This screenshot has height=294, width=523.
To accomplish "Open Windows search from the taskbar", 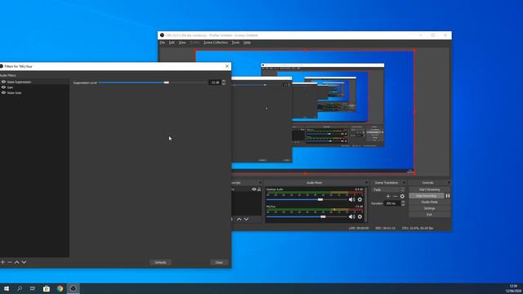I will tap(20, 288).
